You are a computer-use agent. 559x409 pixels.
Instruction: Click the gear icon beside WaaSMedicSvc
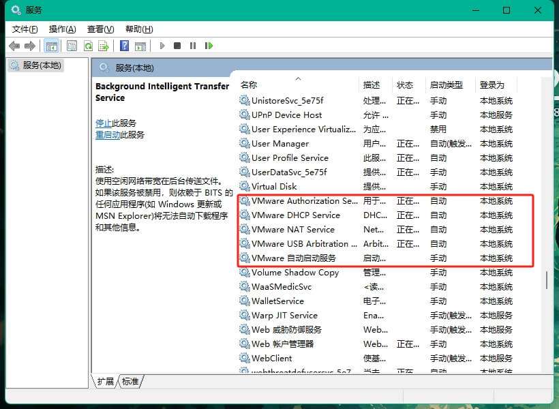coord(245,286)
